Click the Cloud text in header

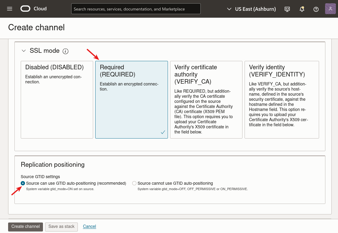(x=40, y=9)
